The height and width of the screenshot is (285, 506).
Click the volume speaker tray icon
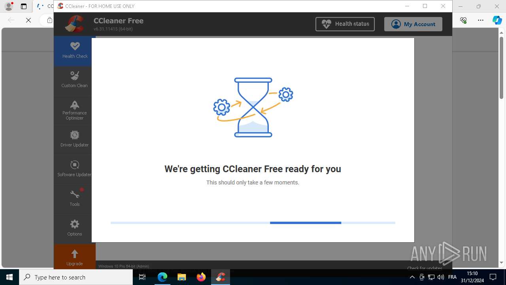coord(441,277)
